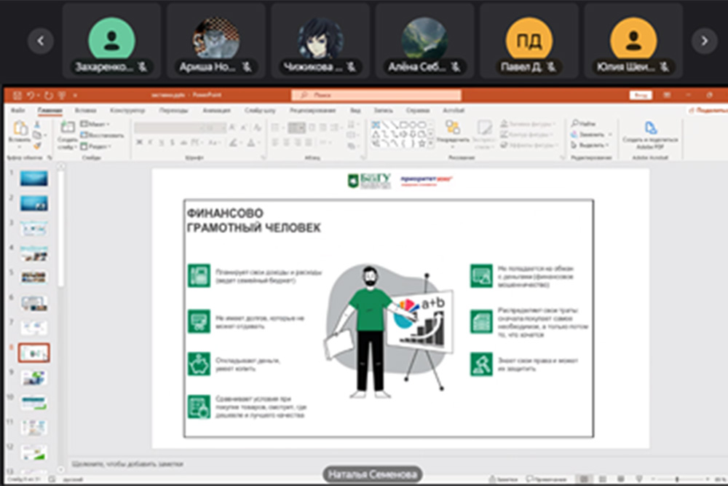Open Раздел section dropdown
The height and width of the screenshot is (486, 728).
pos(95,146)
